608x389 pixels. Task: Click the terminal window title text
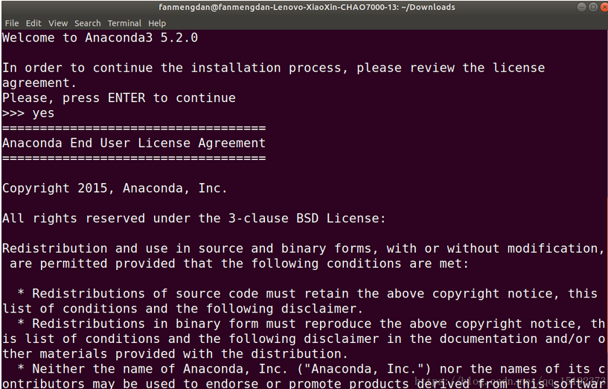pos(307,7)
